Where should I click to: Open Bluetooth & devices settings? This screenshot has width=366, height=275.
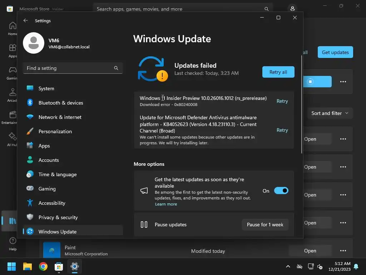(73, 103)
